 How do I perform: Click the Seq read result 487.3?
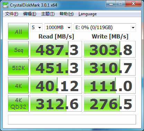[56, 49]
